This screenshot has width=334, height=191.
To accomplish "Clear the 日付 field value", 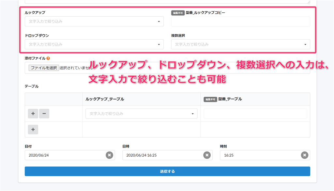I will [110, 155].
